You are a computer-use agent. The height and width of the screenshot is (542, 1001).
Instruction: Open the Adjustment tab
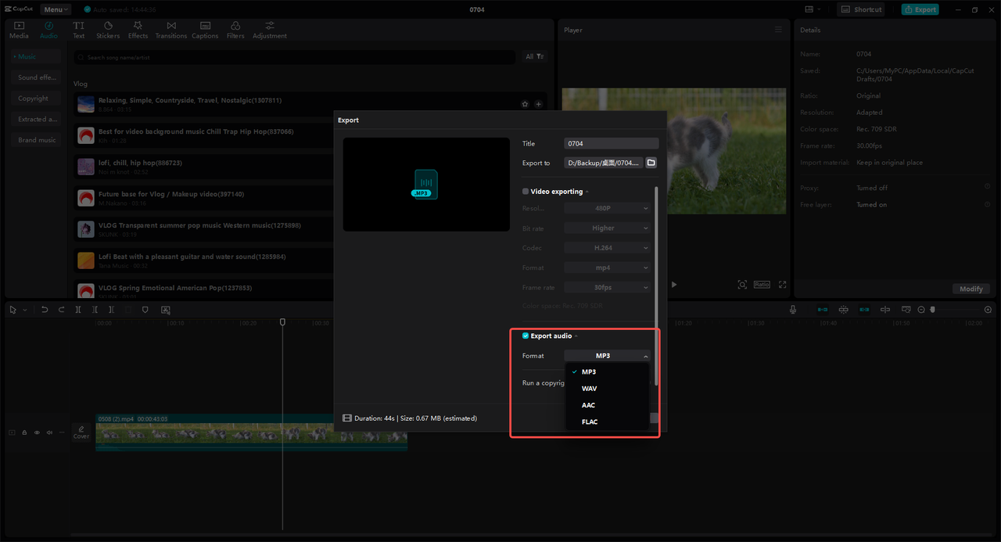coord(270,30)
